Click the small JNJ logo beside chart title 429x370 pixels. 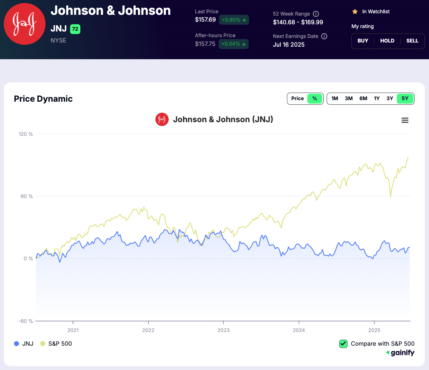point(162,120)
